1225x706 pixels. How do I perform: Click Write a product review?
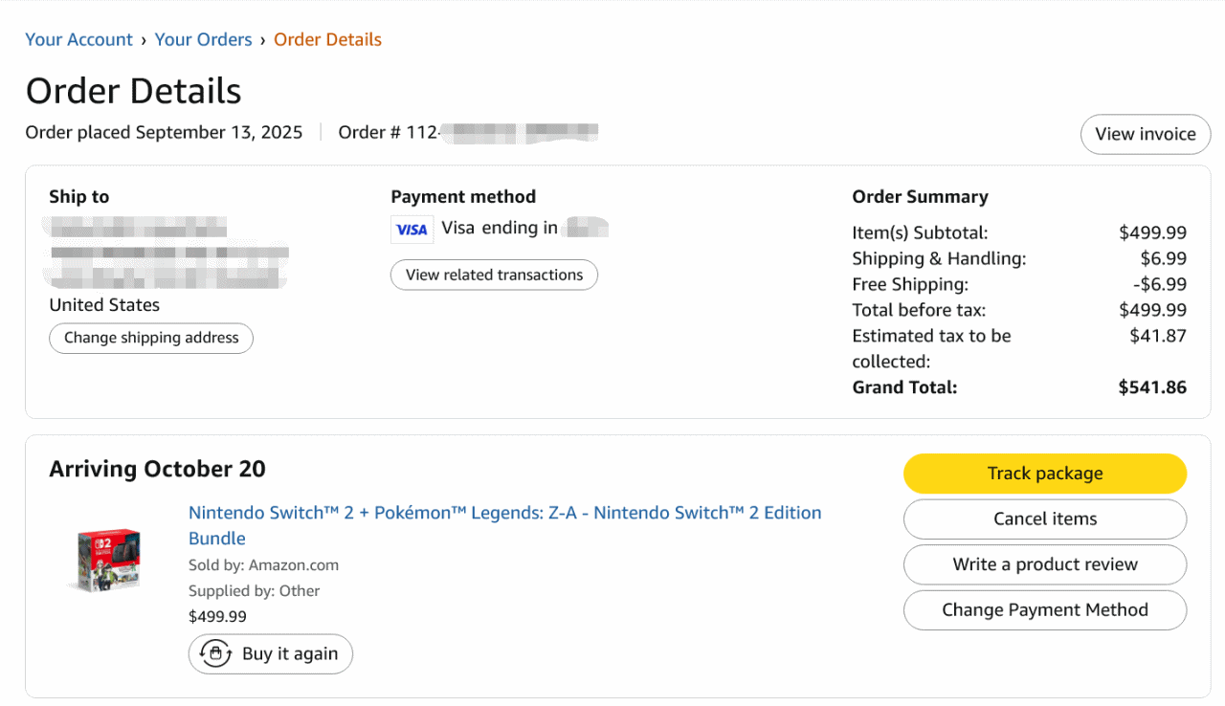(x=1044, y=564)
